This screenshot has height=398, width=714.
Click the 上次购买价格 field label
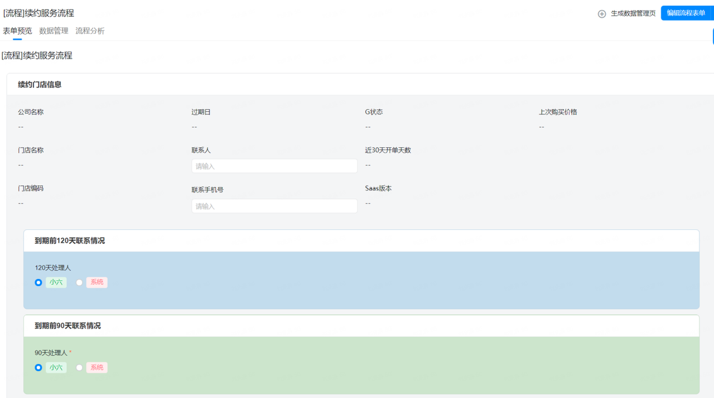pos(558,112)
